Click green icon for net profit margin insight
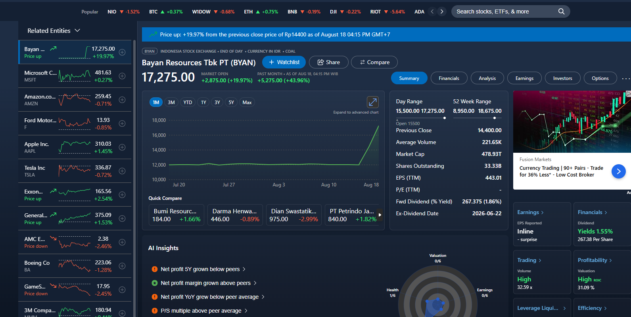Viewport: 631px width, 317px height. [155, 283]
